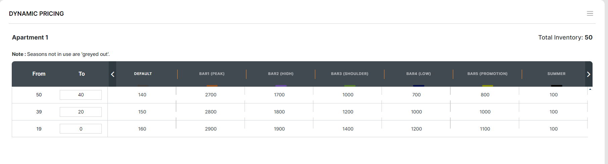The height and width of the screenshot is (164, 608).
Task: Click the To field containing 20
Action: (81, 112)
